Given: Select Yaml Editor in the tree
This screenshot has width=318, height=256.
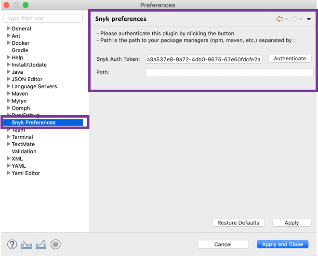Looking at the screenshot, I should 26,173.
